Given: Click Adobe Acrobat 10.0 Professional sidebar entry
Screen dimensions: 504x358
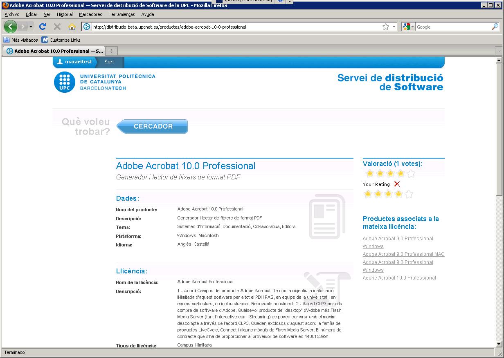Looking at the screenshot, I should click(x=399, y=278).
